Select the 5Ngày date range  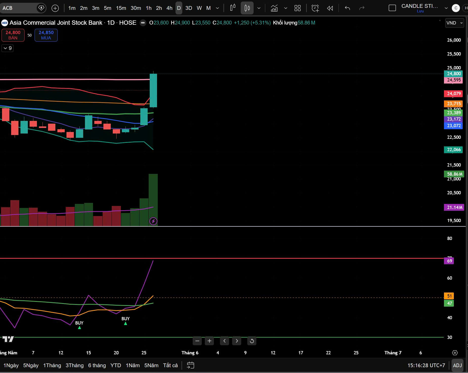[x=31, y=365]
